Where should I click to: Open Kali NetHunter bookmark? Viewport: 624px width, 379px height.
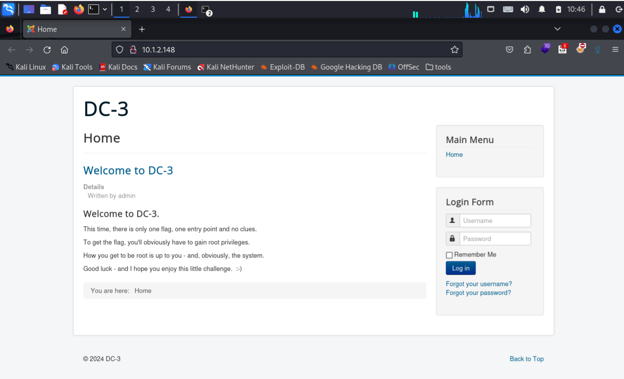225,67
